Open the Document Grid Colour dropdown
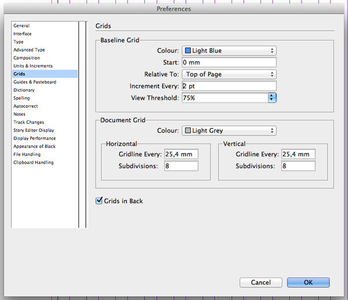The width and height of the screenshot is (348, 300). coord(229,130)
